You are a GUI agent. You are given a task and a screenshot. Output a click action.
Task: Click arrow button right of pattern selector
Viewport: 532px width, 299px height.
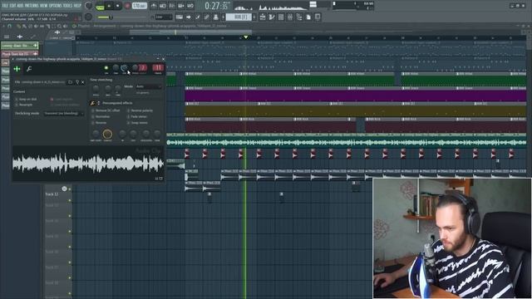click(254, 17)
